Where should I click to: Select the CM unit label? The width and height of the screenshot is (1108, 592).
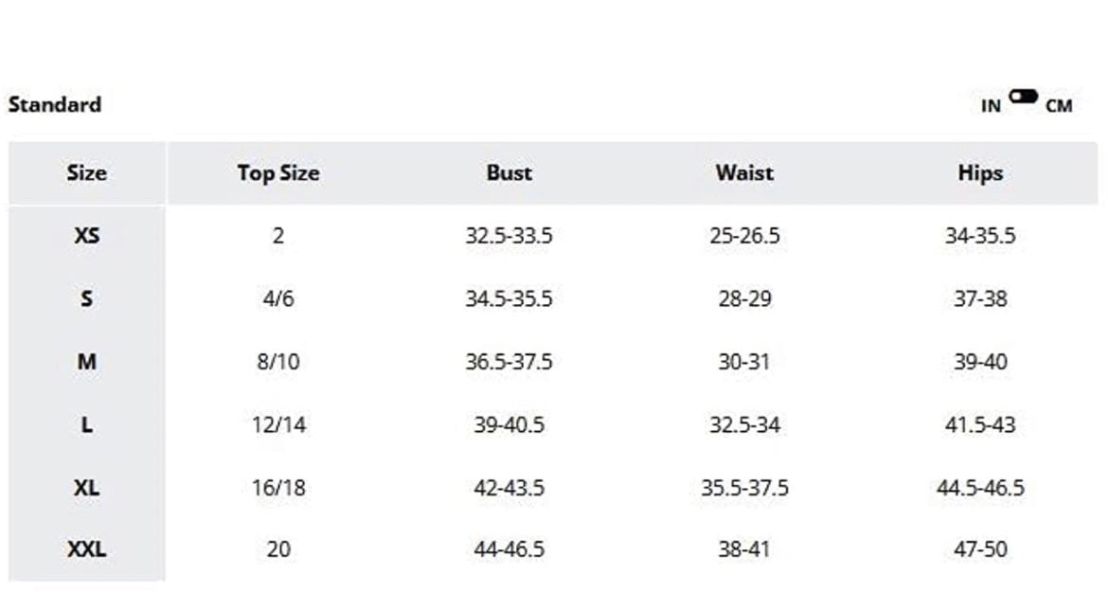[x=1059, y=106]
